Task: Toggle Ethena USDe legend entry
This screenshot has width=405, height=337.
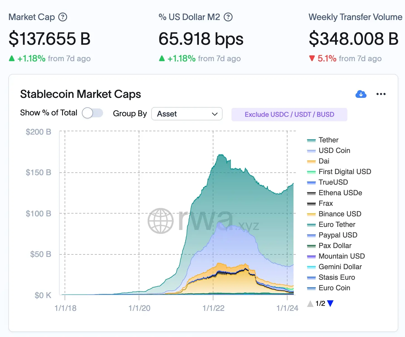Action: (x=334, y=193)
